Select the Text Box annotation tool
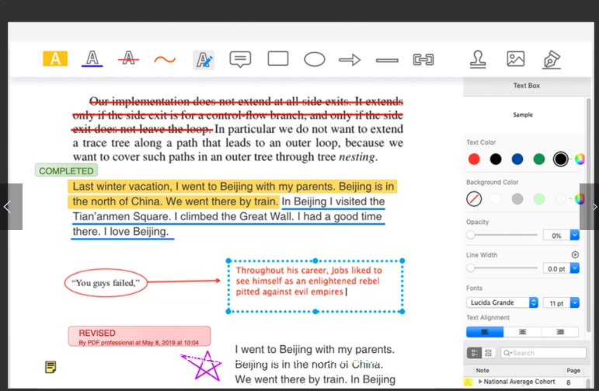The height and width of the screenshot is (391, 599). (204, 60)
